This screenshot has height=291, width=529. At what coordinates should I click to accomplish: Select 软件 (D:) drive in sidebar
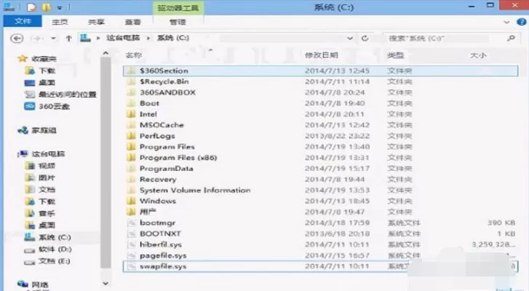coord(47,250)
